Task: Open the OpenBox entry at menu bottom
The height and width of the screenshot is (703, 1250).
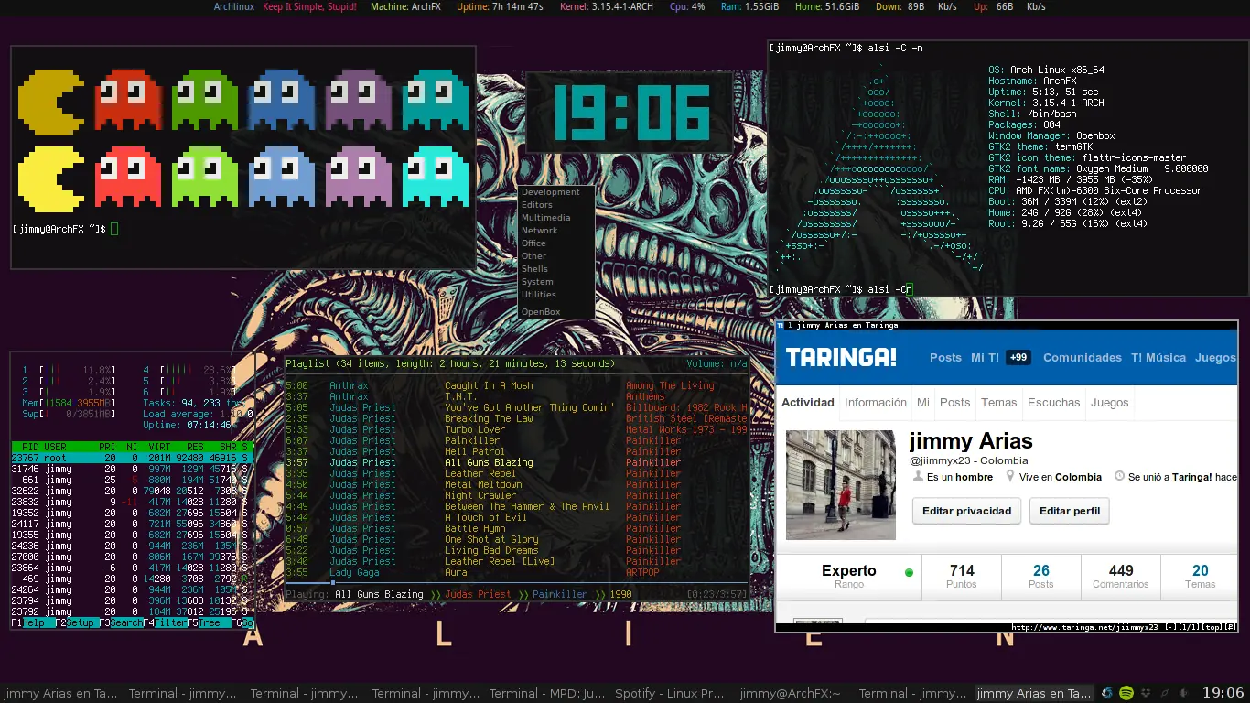Action: 557,312
